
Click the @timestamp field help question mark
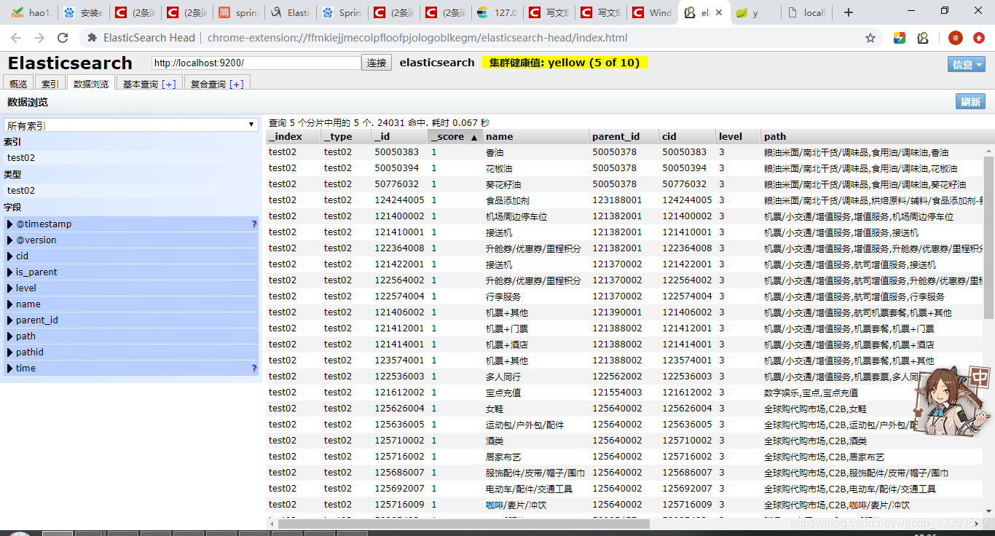pyautogui.click(x=254, y=224)
